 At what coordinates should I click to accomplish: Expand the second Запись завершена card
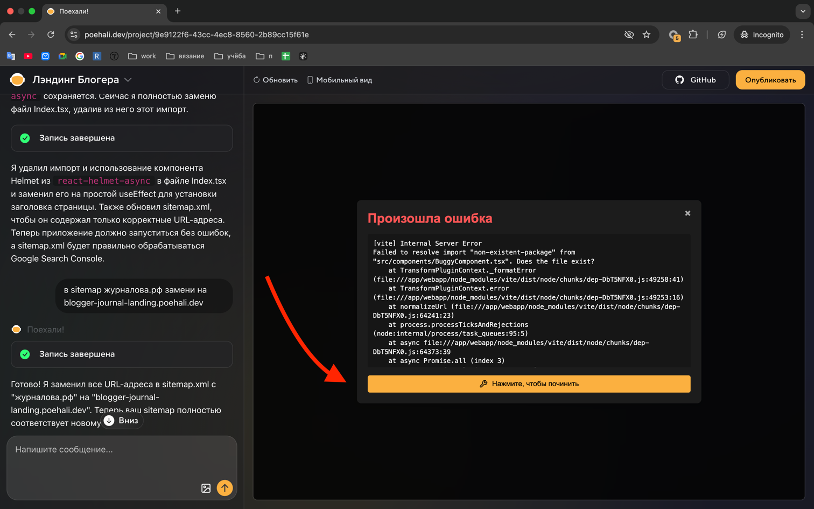[x=122, y=354]
